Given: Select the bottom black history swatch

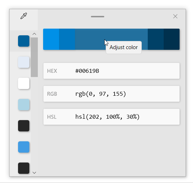Looking at the screenshot, I should coord(24,168).
